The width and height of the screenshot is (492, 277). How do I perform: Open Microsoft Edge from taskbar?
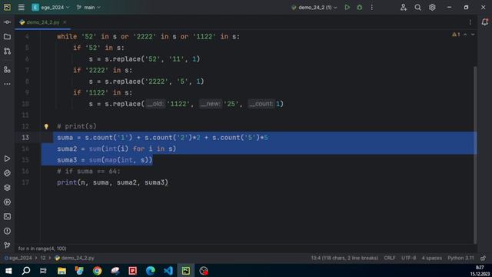(151, 270)
